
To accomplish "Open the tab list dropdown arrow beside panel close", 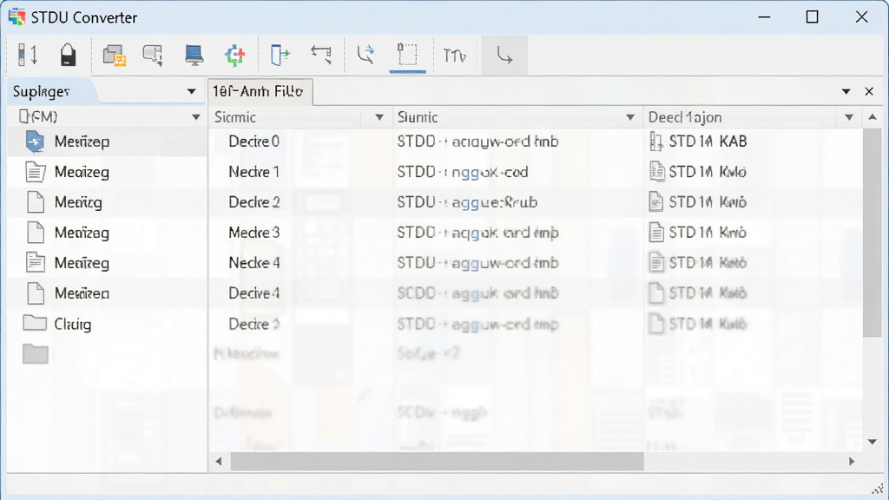I will (846, 91).
